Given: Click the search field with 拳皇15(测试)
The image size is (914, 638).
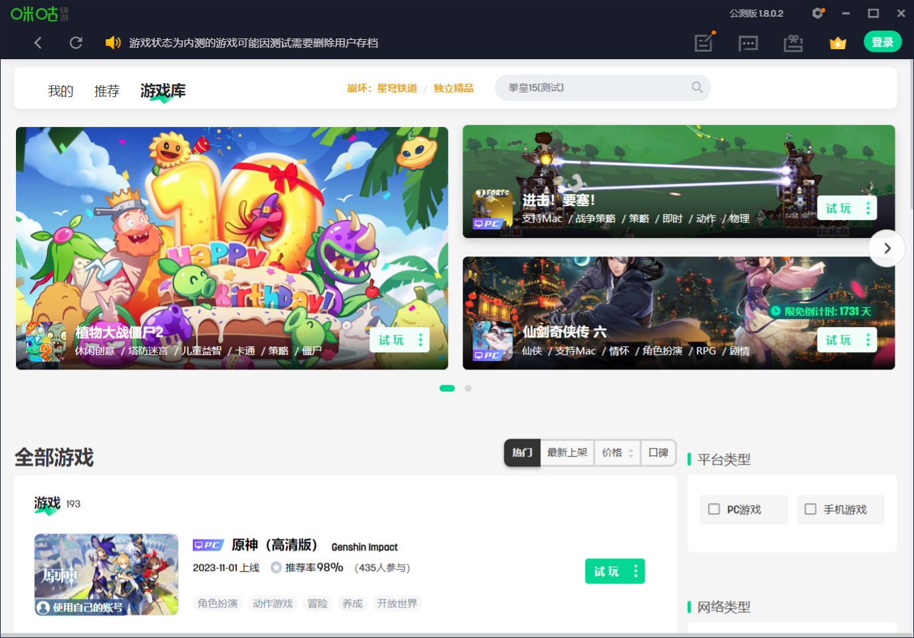Looking at the screenshot, I should pyautogui.click(x=602, y=87).
